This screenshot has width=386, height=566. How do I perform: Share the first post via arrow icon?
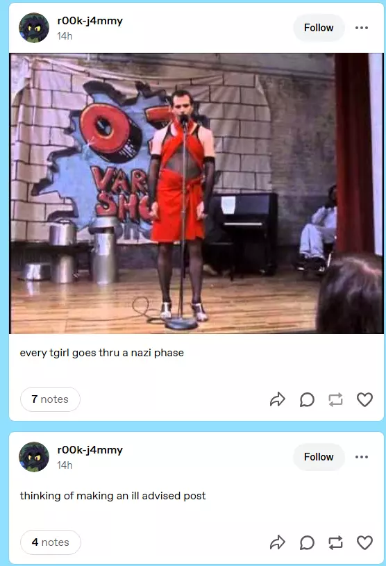pos(278,399)
